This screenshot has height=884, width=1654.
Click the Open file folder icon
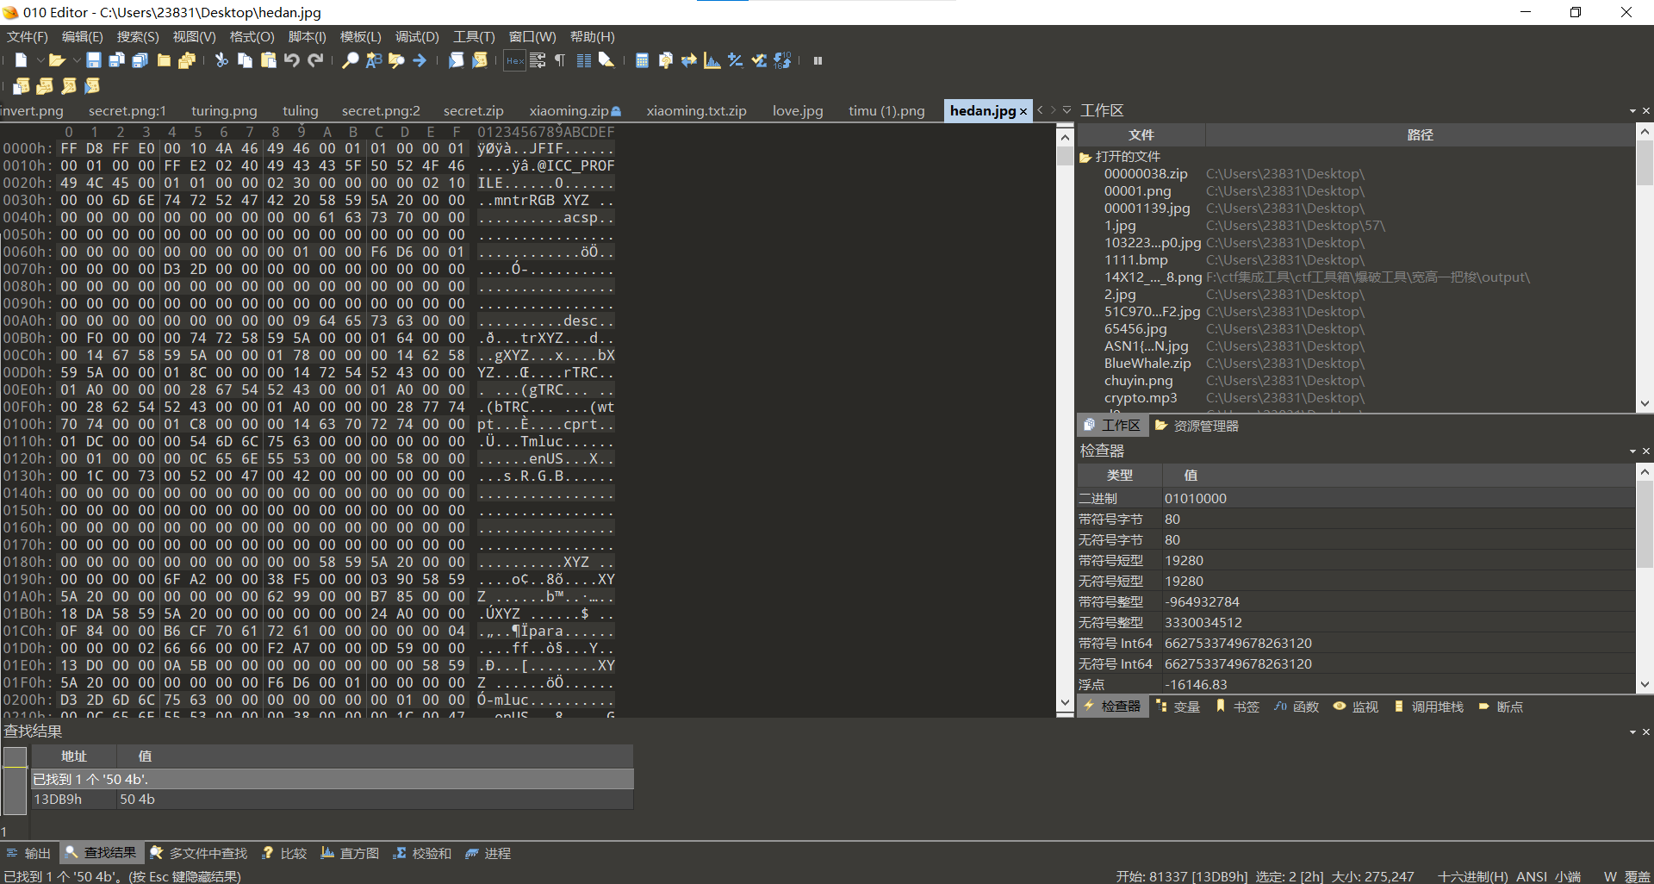pos(57,60)
